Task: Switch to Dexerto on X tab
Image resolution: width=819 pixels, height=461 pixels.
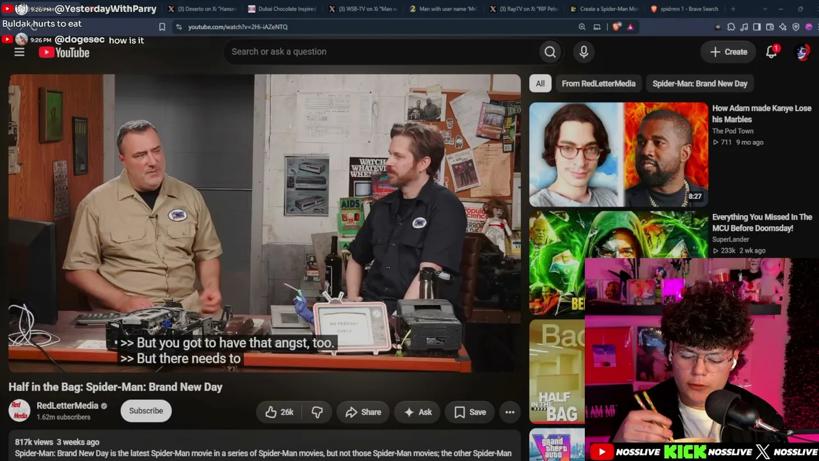Action: coord(202,9)
